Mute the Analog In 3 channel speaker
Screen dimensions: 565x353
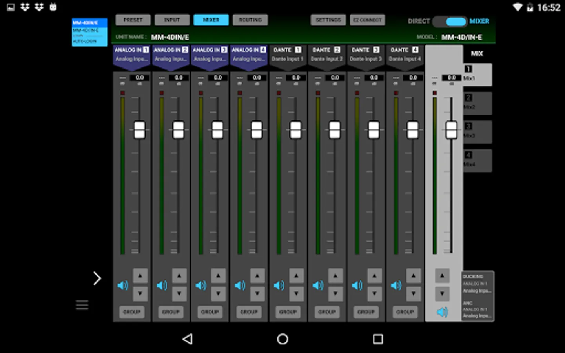tap(201, 285)
